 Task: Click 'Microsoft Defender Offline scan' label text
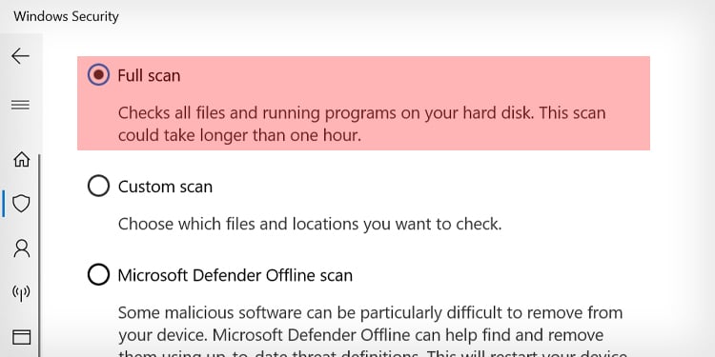tap(235, 275)
